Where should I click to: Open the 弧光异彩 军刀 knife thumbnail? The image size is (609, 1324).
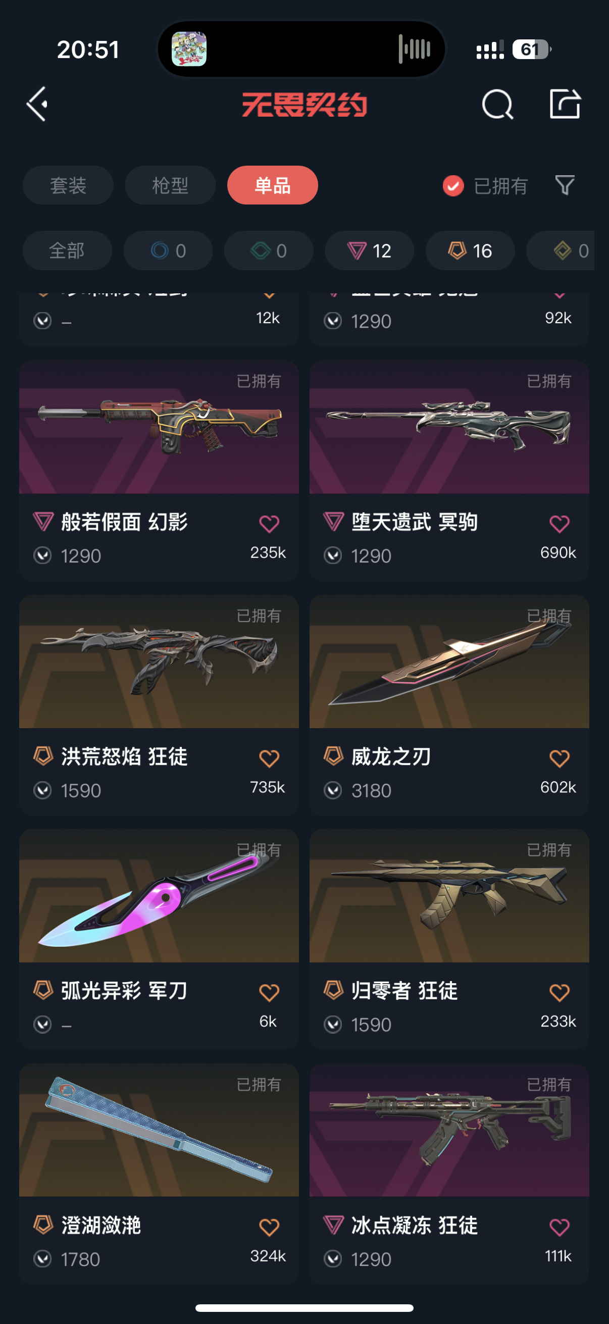(159, 895)
